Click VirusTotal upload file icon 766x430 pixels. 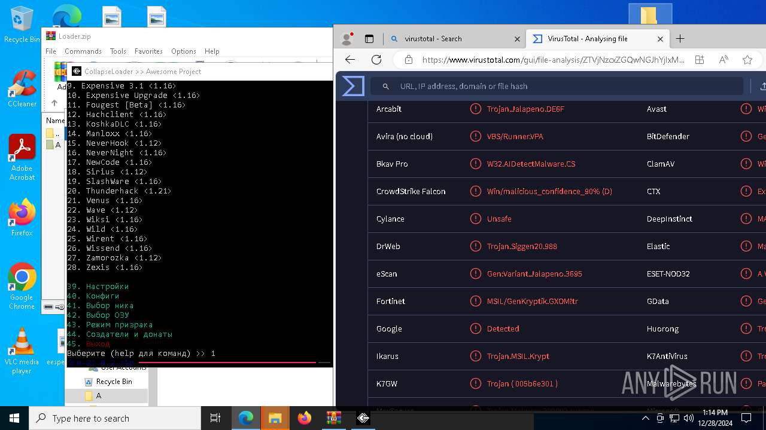coord(762,86)
